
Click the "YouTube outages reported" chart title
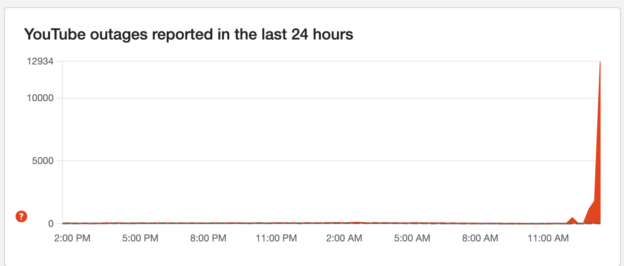pyautogui.click(x=188, y=35)
